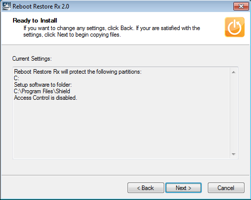Click the installer icon in the title bar
Image resolution: width=251 pixels, height=200 pixels.
pyautogui.click(x=7, y=6)
